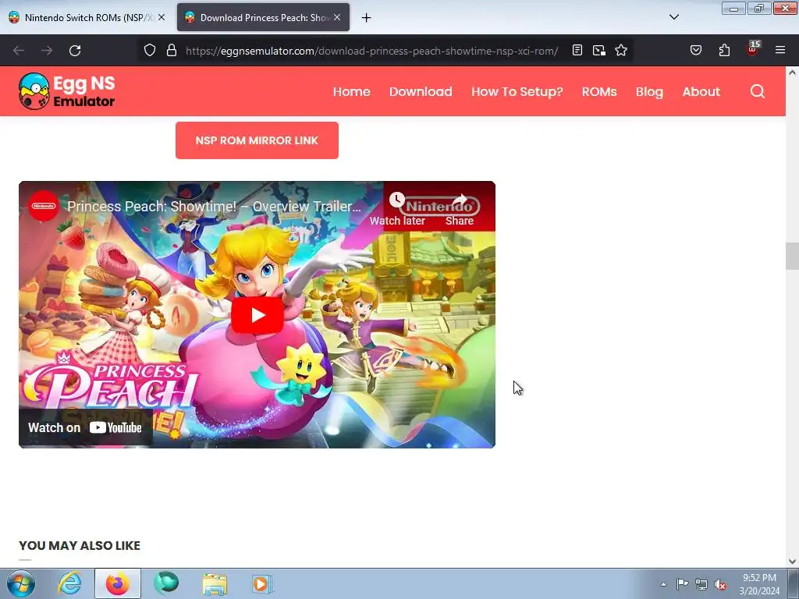799x599 pixels.
Task: Launch Internet Explorer from taskbar
Action: 69,583
